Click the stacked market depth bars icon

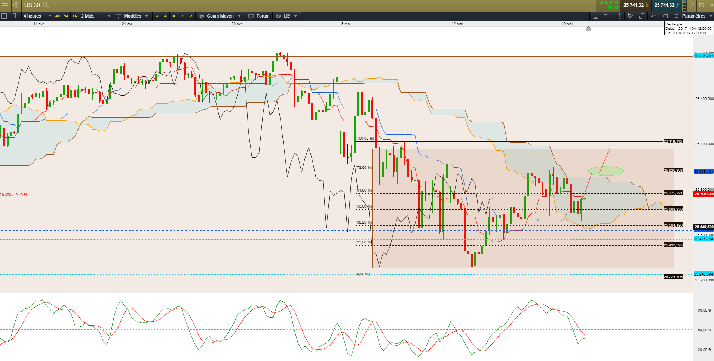click(684, 5)
